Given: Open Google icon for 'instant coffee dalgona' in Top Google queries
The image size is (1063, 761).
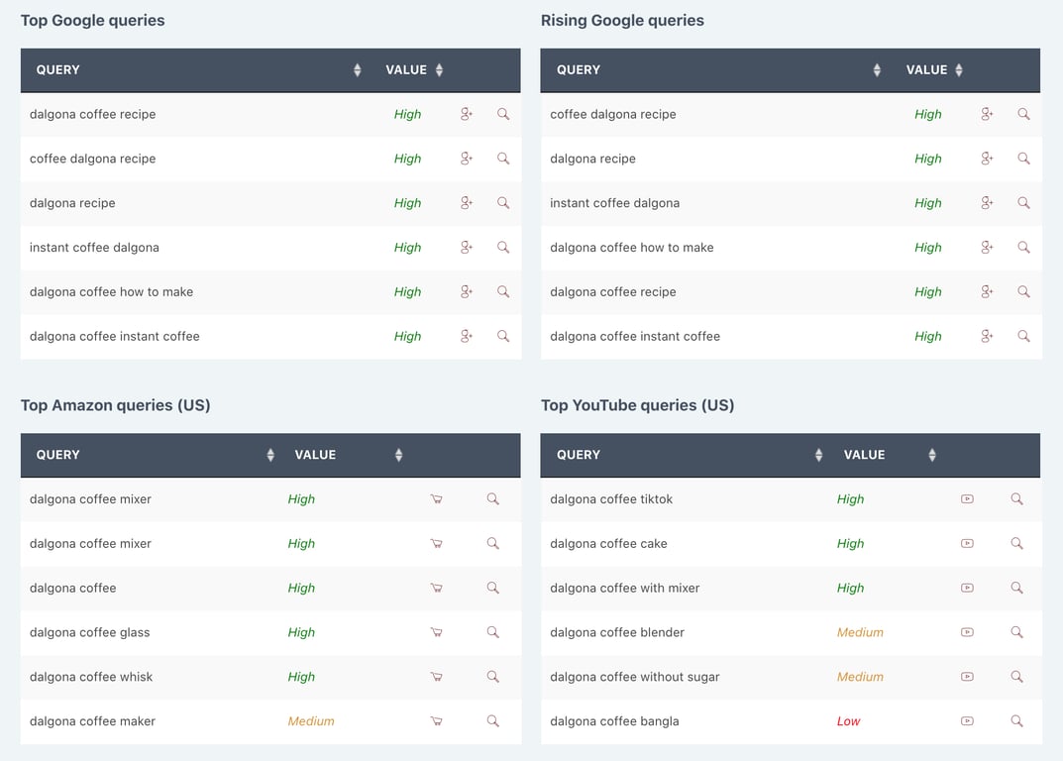Looking at the screenshot, I should coord(467,247).
